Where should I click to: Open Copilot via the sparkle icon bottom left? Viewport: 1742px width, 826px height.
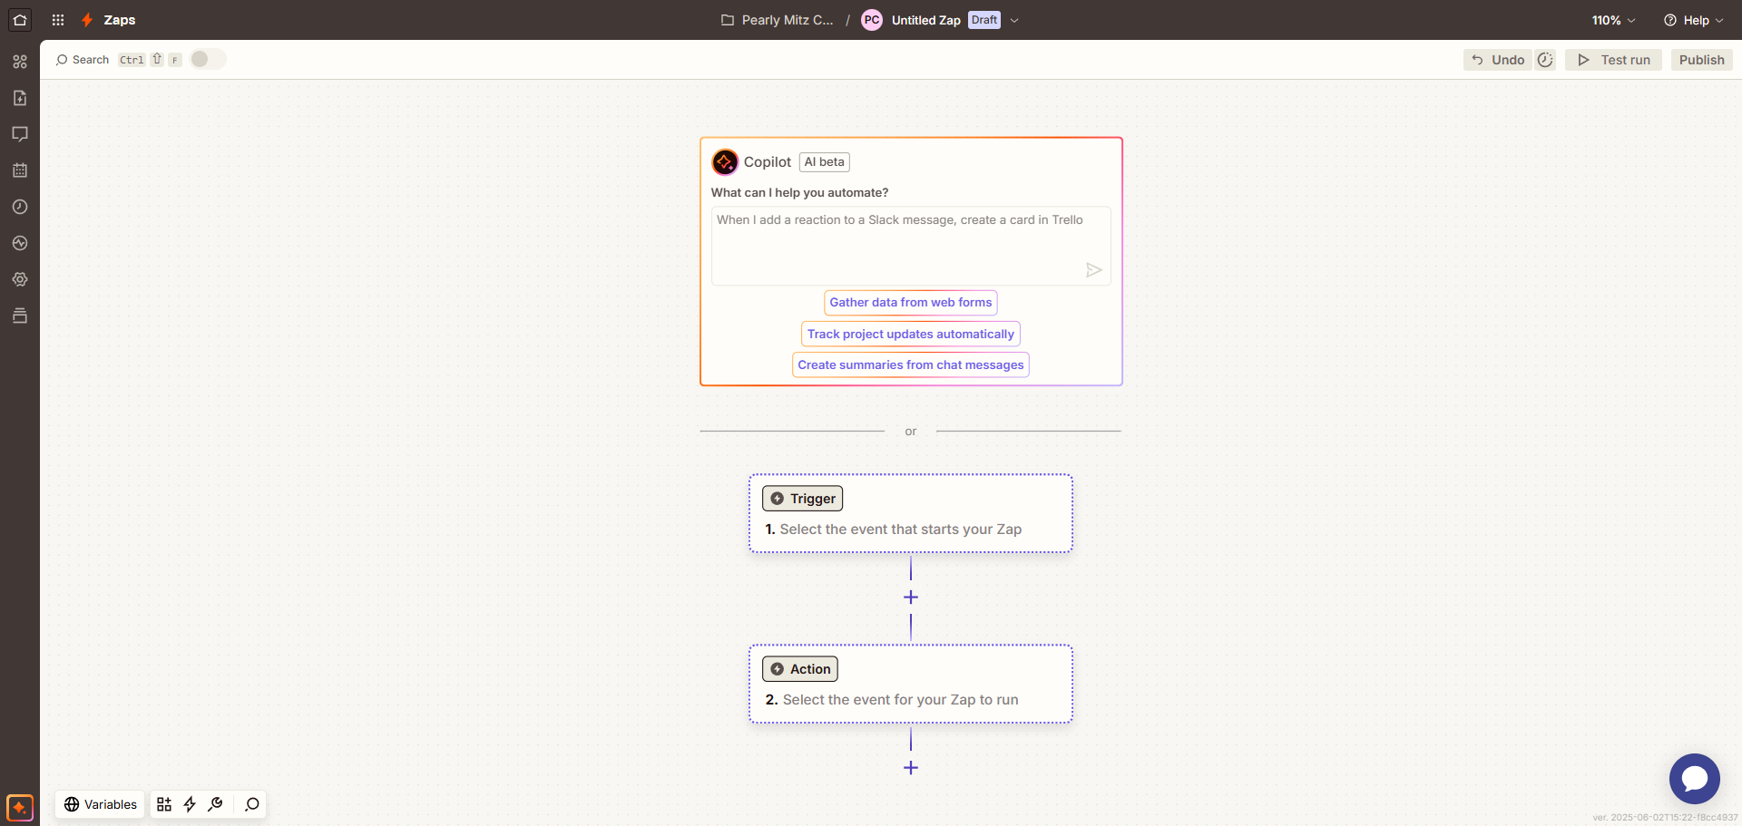19,807
